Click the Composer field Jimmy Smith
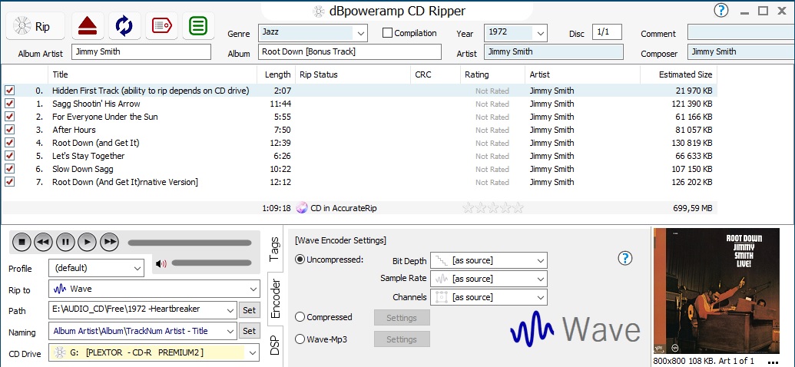This screenshot has width=795, height=367. pos(740,51)
